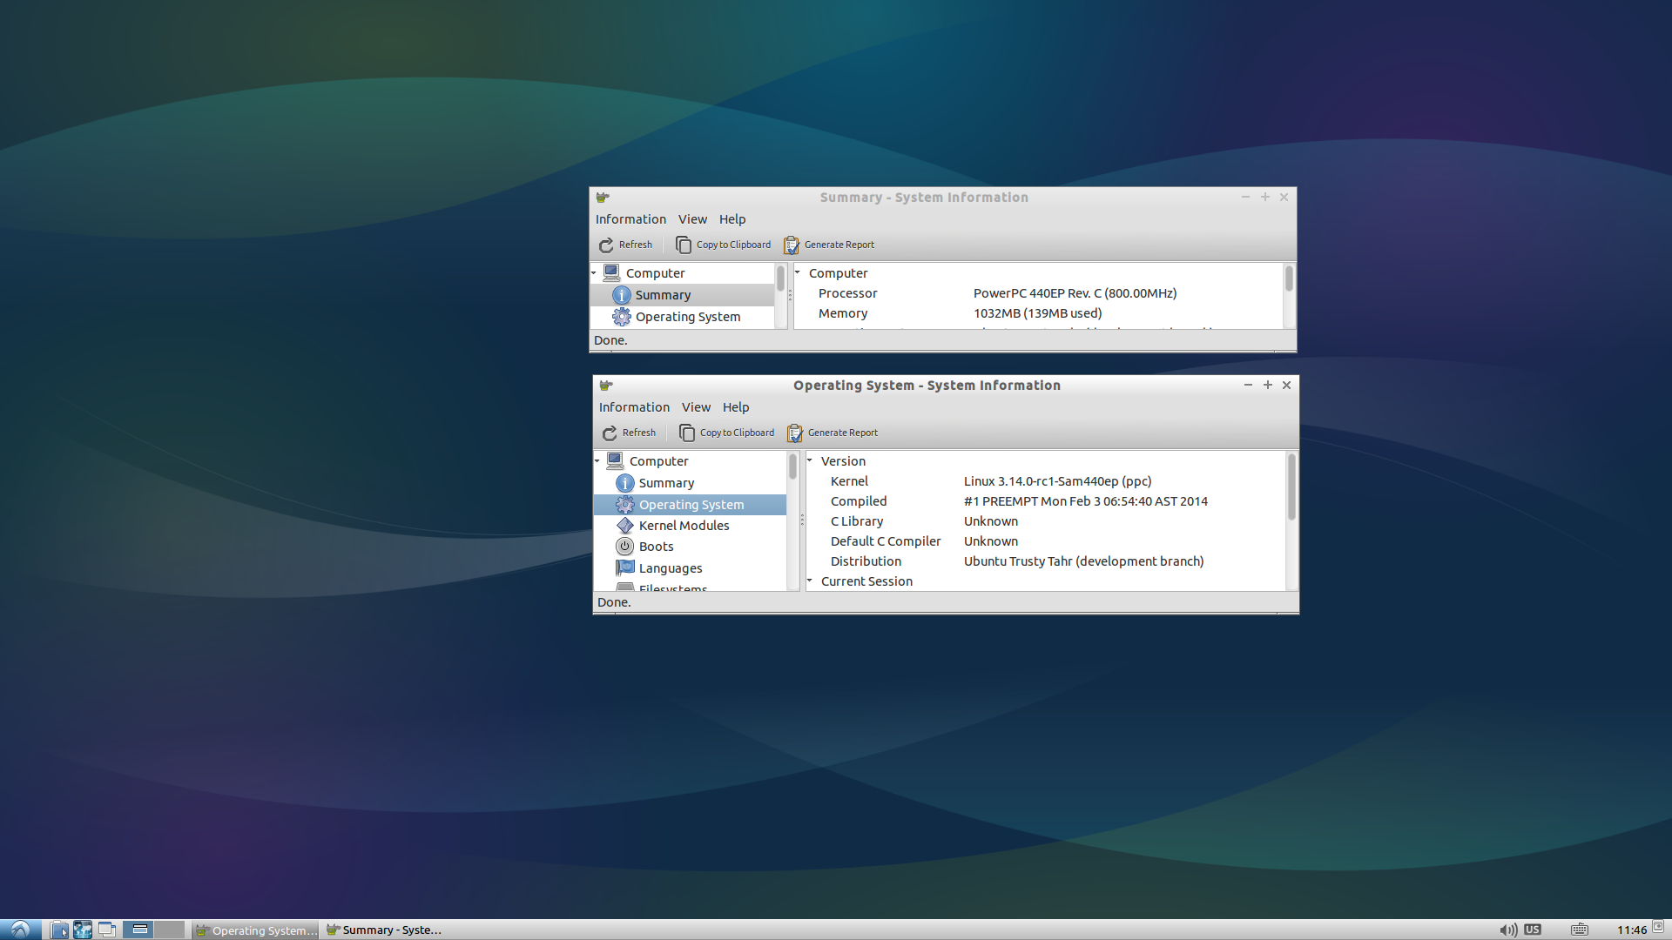
Task: Switch to second empty workspace in pager
Action: 170,930
